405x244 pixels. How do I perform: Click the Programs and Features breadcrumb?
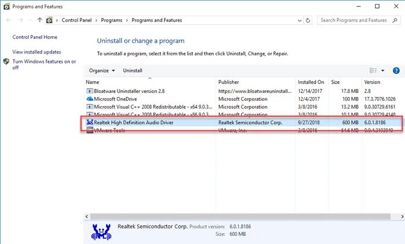coord(157,20)
